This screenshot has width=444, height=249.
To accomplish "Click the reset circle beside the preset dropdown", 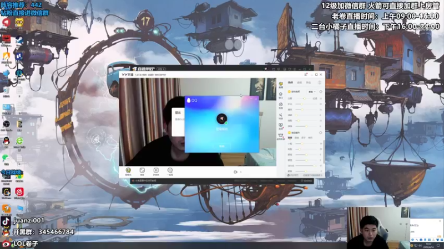I will click(321, 92).
